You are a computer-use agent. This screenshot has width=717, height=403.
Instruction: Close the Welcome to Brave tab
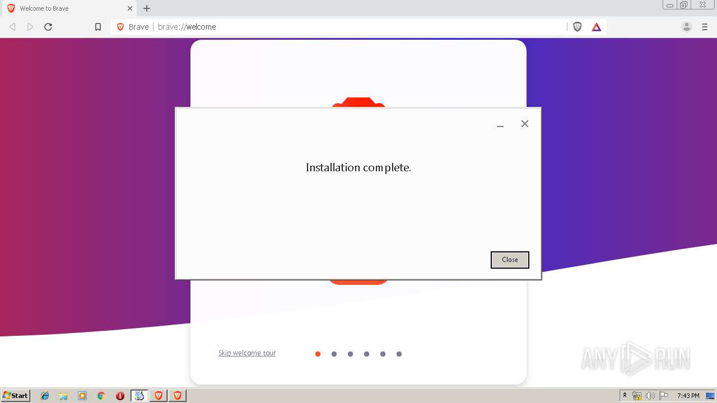[x=130, y=8]
